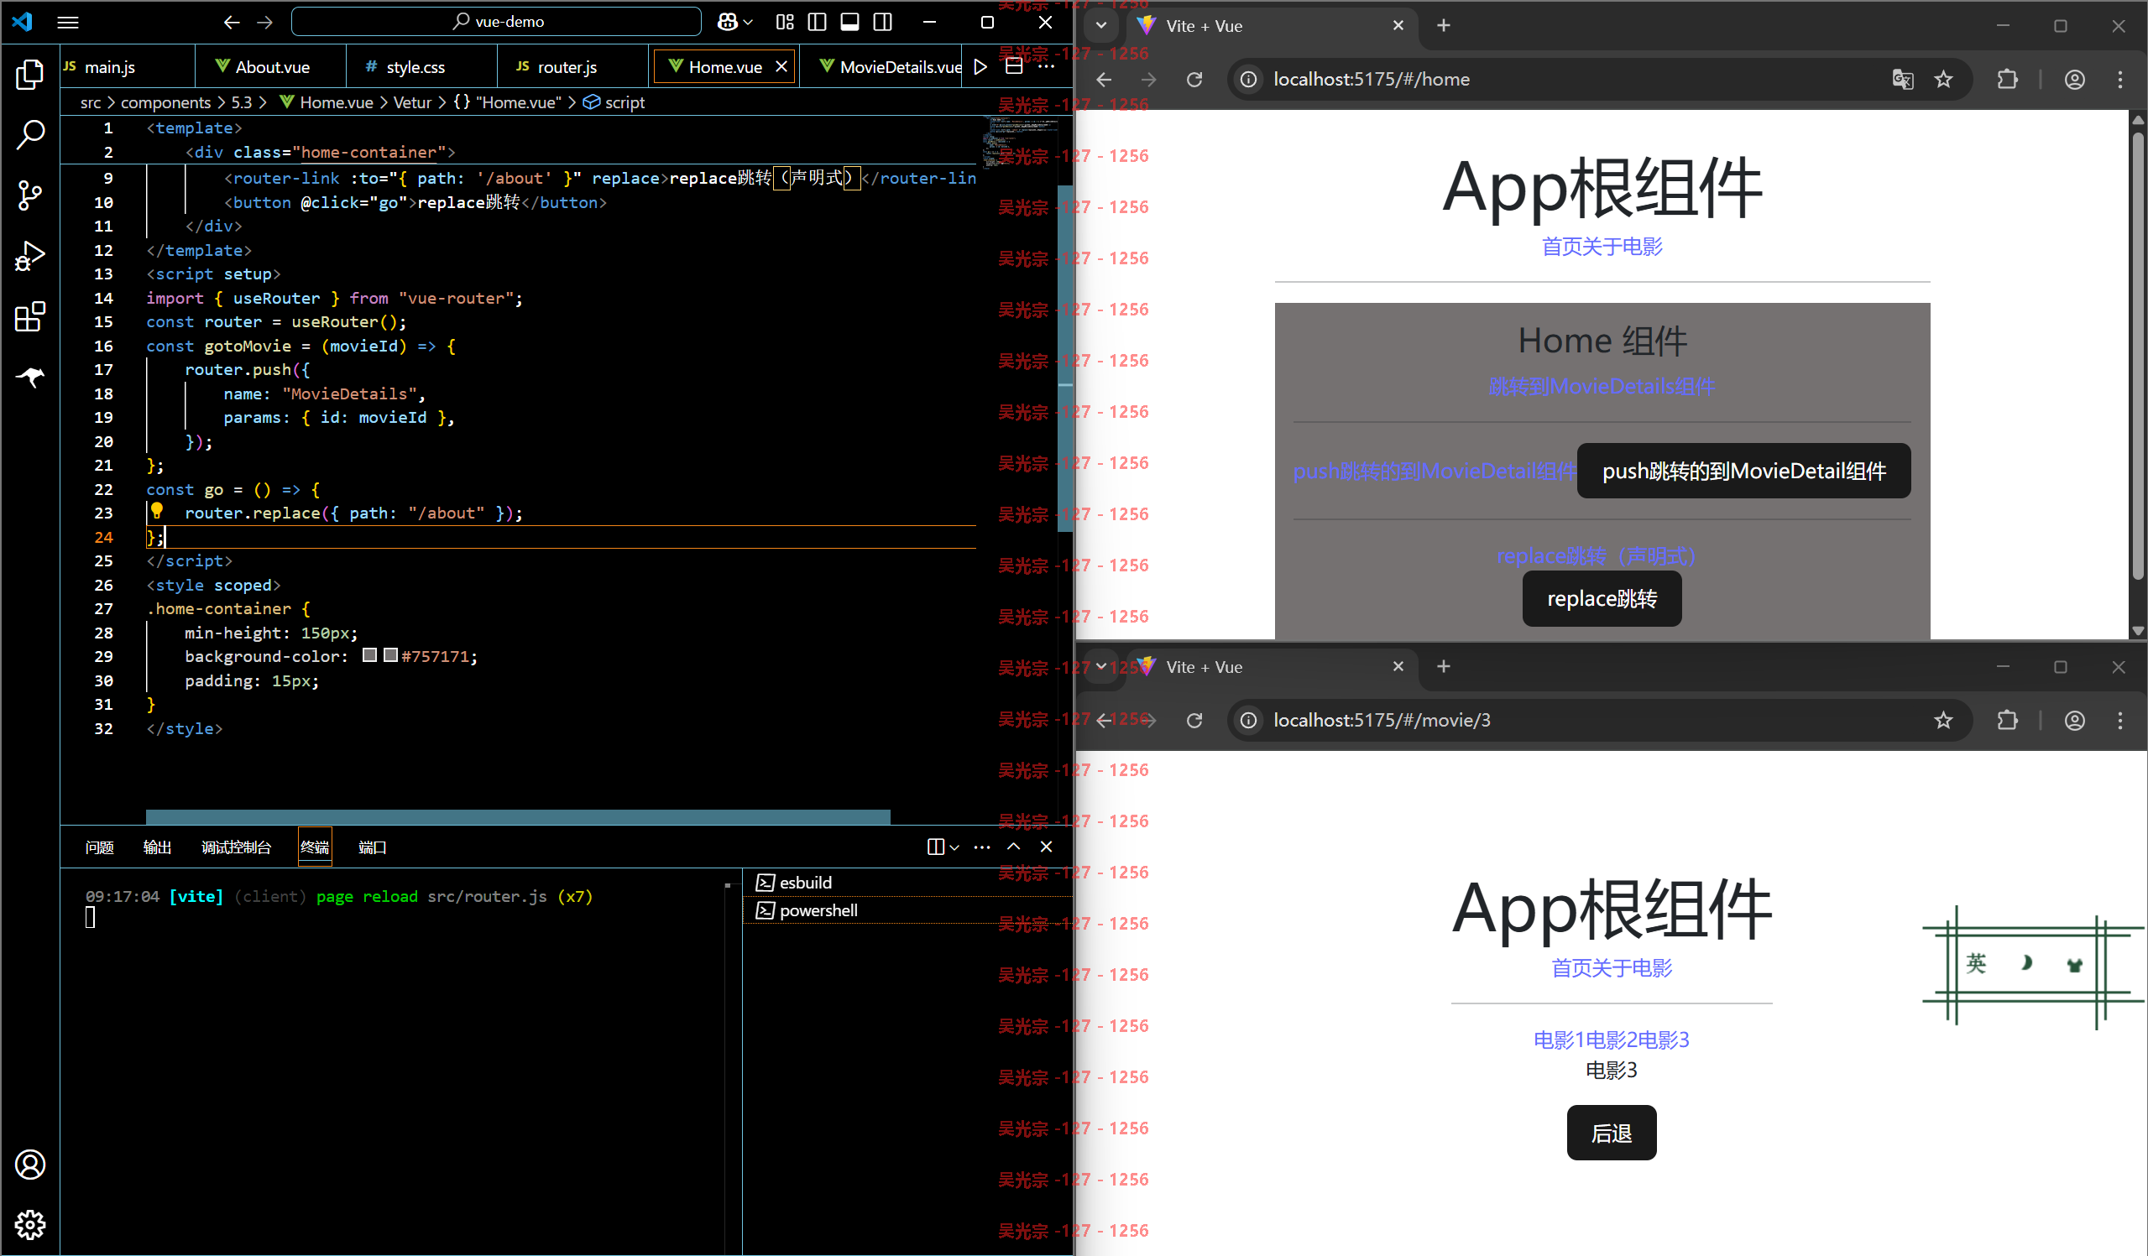Open the profile icon in top browser
This screenshot has width=2148, height=1256.
point(2075,79)
